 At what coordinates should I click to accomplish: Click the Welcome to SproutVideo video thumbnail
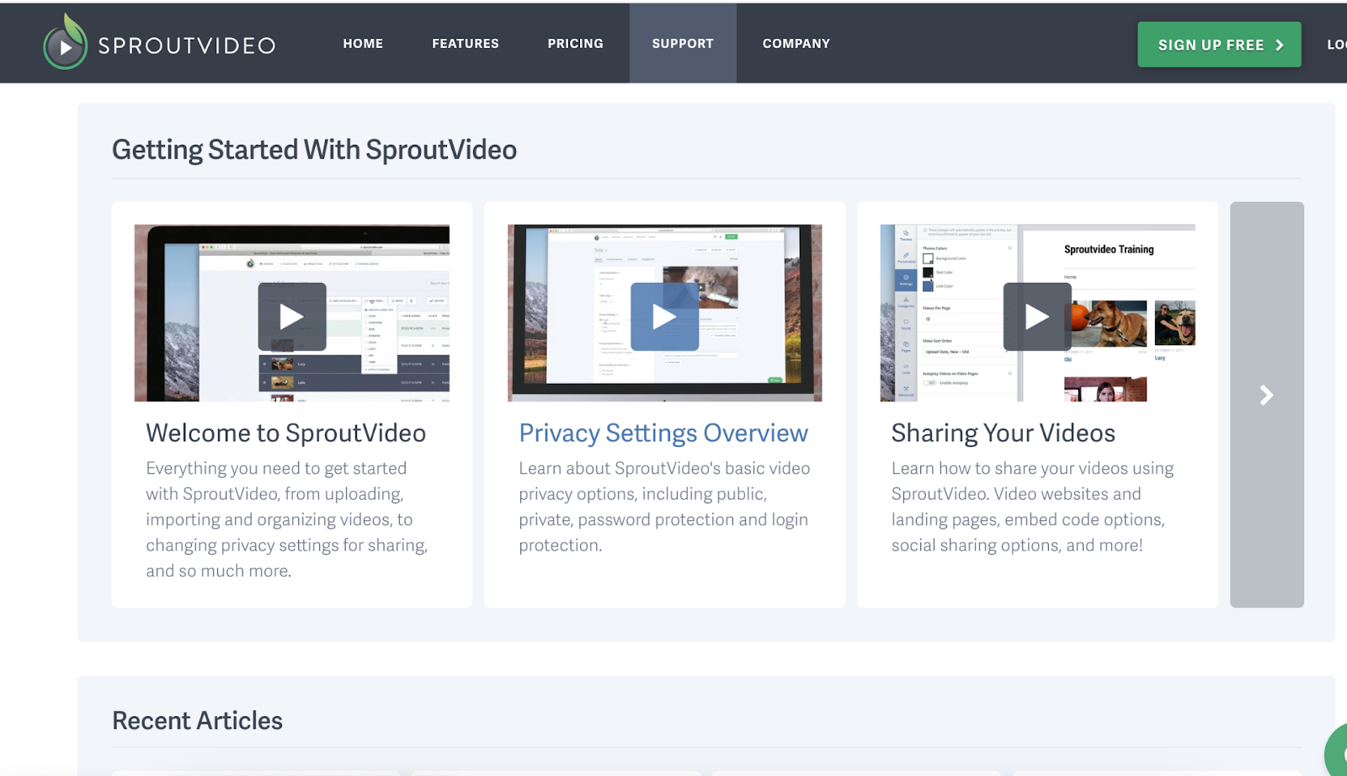pyautogui.click(x=292, y=313)
